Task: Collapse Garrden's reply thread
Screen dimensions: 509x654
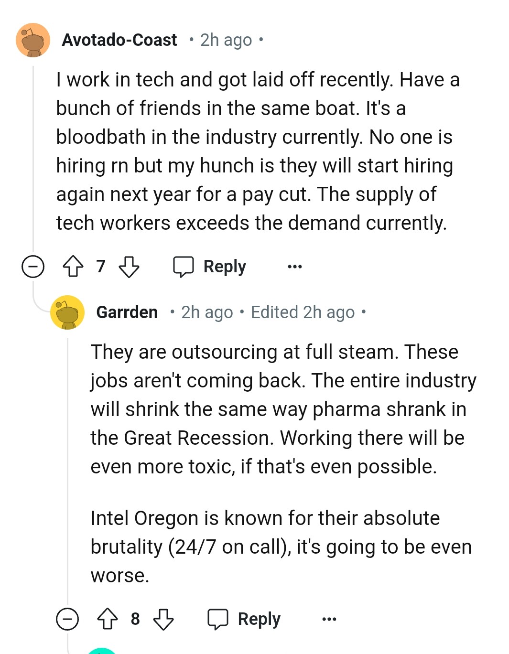Action: [67, 619]
